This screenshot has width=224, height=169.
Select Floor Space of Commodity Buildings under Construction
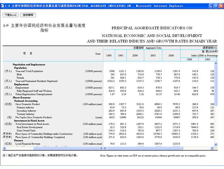44,134
